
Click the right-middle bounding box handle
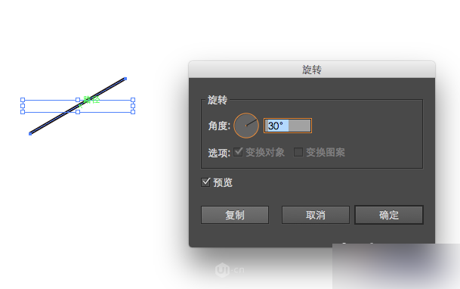[x=133, y=106]
